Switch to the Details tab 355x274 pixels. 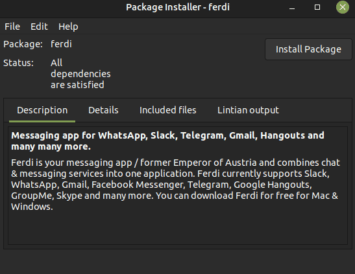[x=103, y=111]
